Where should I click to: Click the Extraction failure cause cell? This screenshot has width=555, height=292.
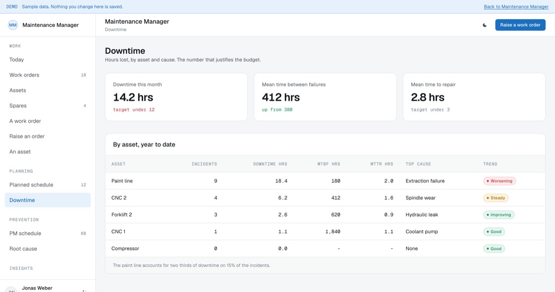pos(425,181)
